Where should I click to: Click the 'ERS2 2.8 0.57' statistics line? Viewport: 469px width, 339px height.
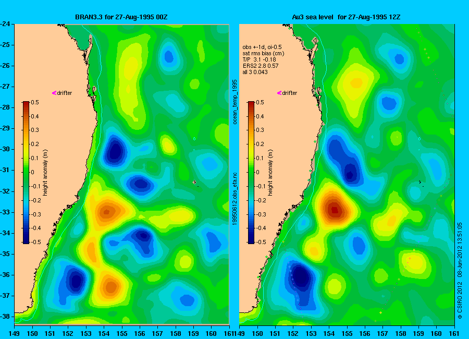(x=261, y=66)
